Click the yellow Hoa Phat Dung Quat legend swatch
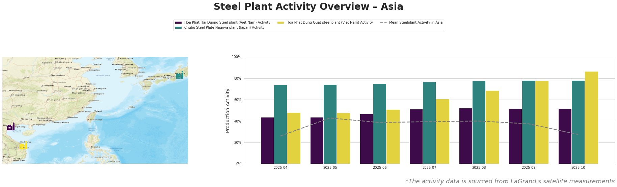Viewport: 617px width, 187px height. tap(280, 23)
